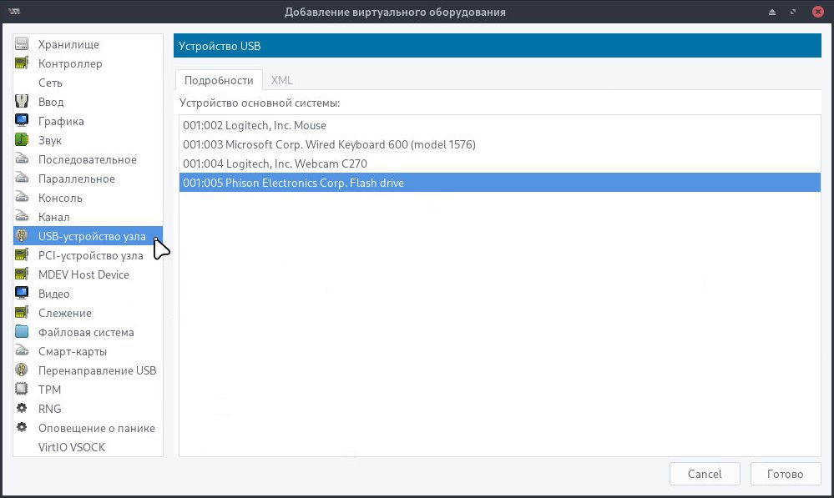Image resolution: width=834 pixels, height=498 pixels.
Task: Open the Подробности tab
Action: pyautogui.click(x=220, y=80)
